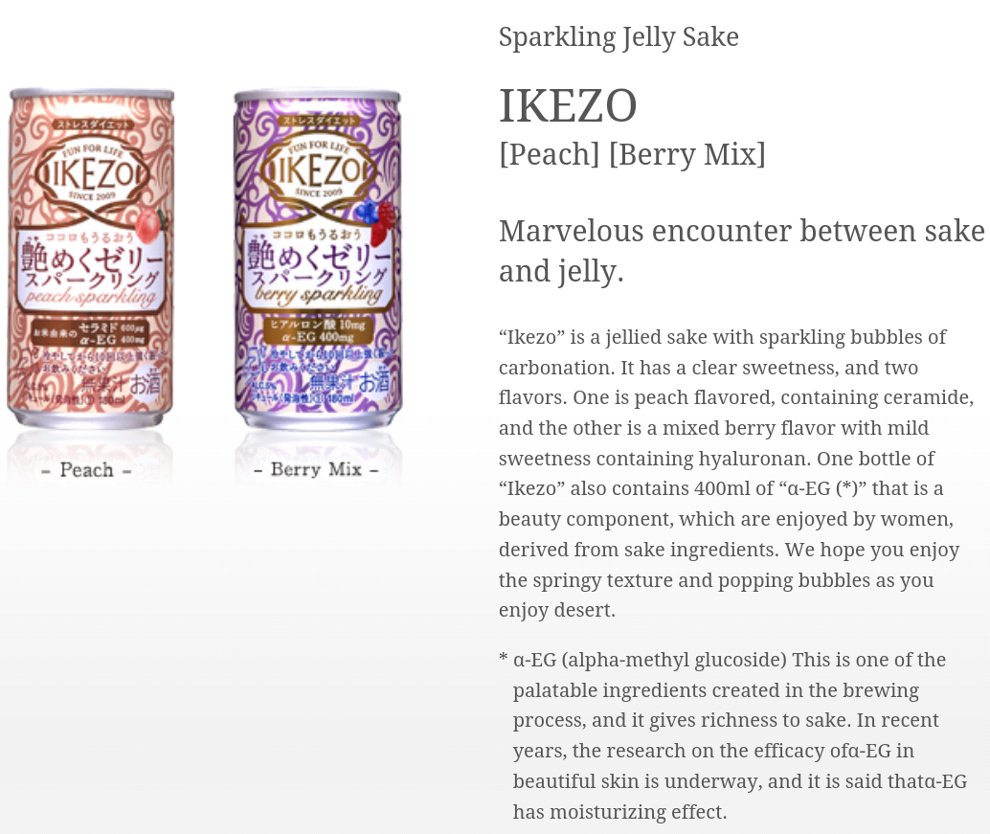Click the 'Sparkling Jelly Sake' category heading
The image size is (990, 834).
619,36
